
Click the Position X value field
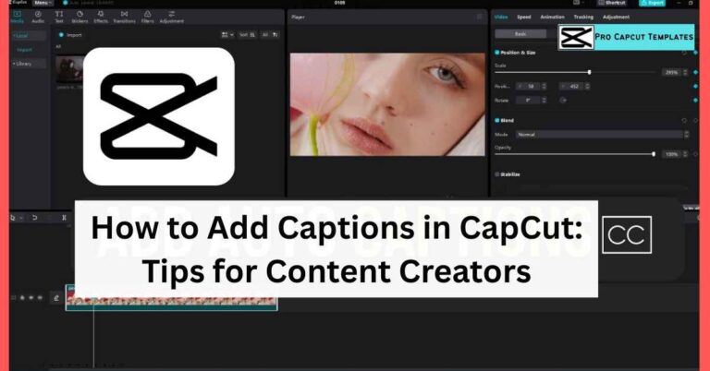[x=532, y=86]
